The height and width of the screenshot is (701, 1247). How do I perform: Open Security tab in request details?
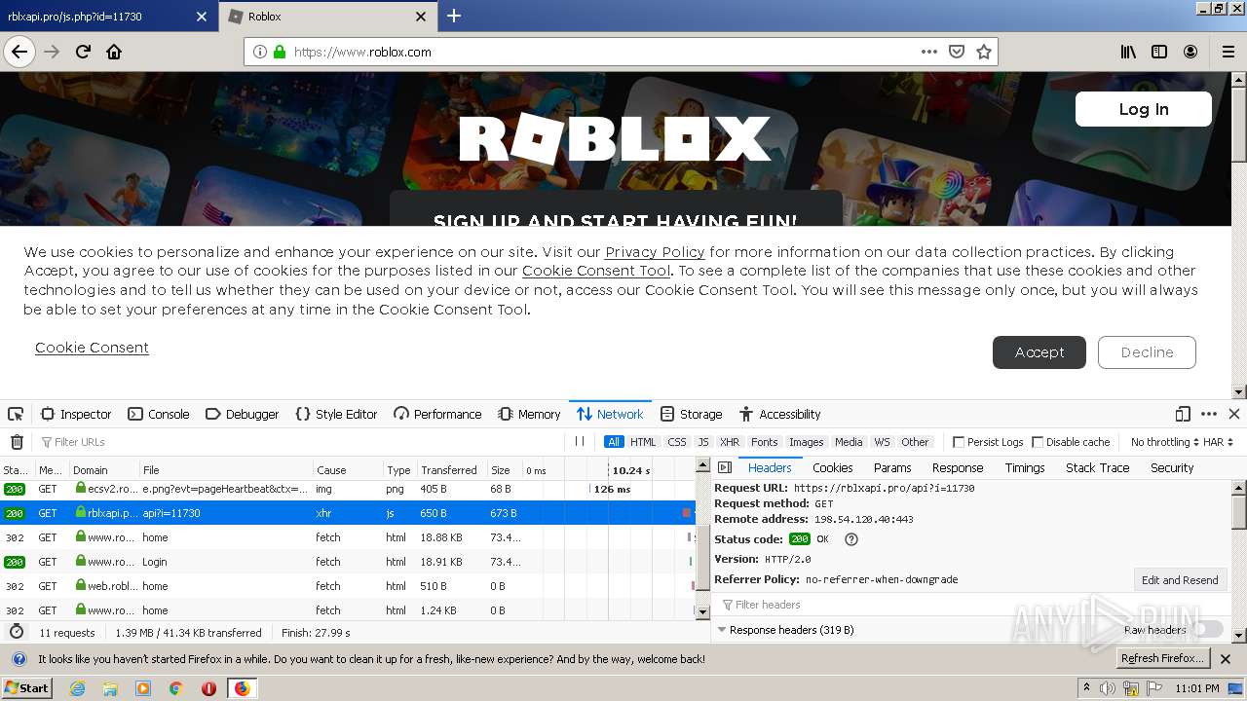[x=1172, y=468]
